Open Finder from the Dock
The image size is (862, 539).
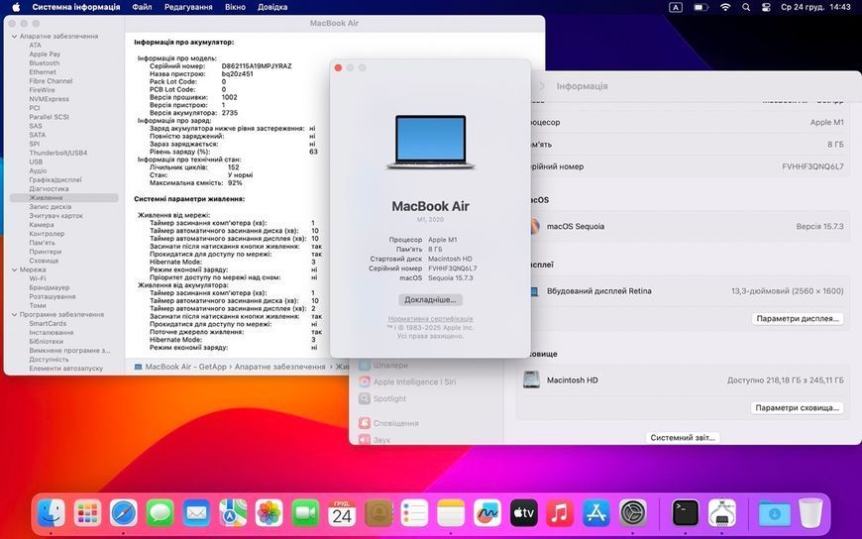51,513
